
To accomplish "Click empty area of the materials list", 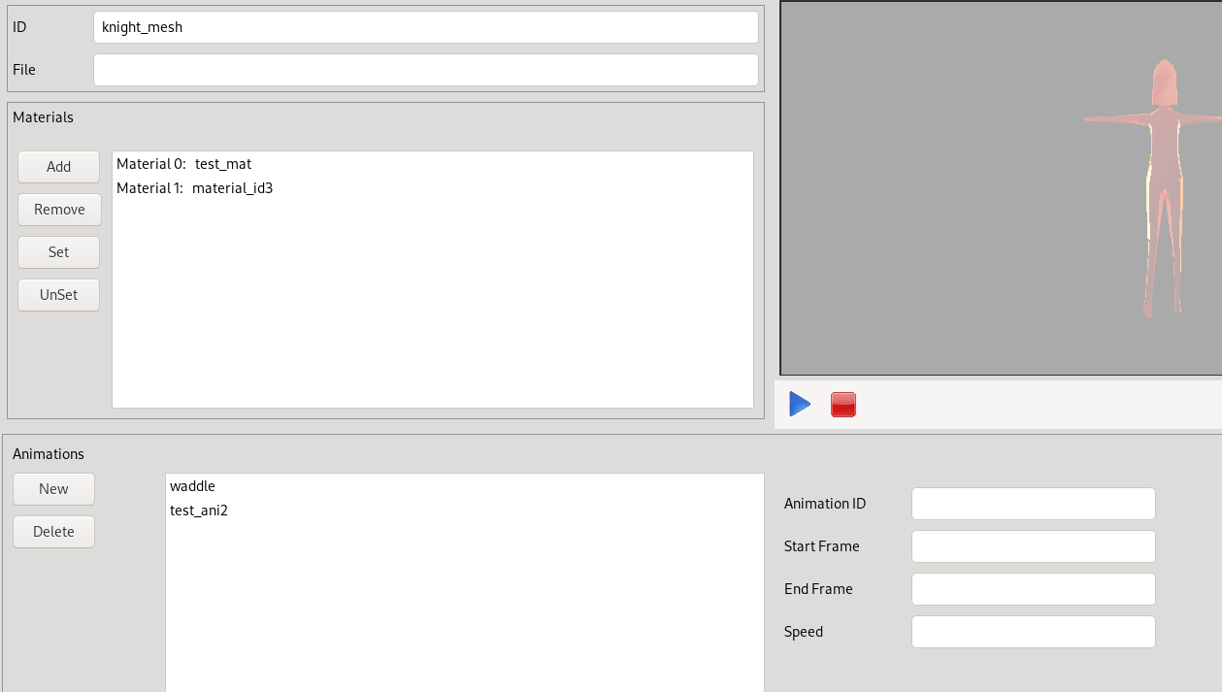I will (x=432, y=311).
